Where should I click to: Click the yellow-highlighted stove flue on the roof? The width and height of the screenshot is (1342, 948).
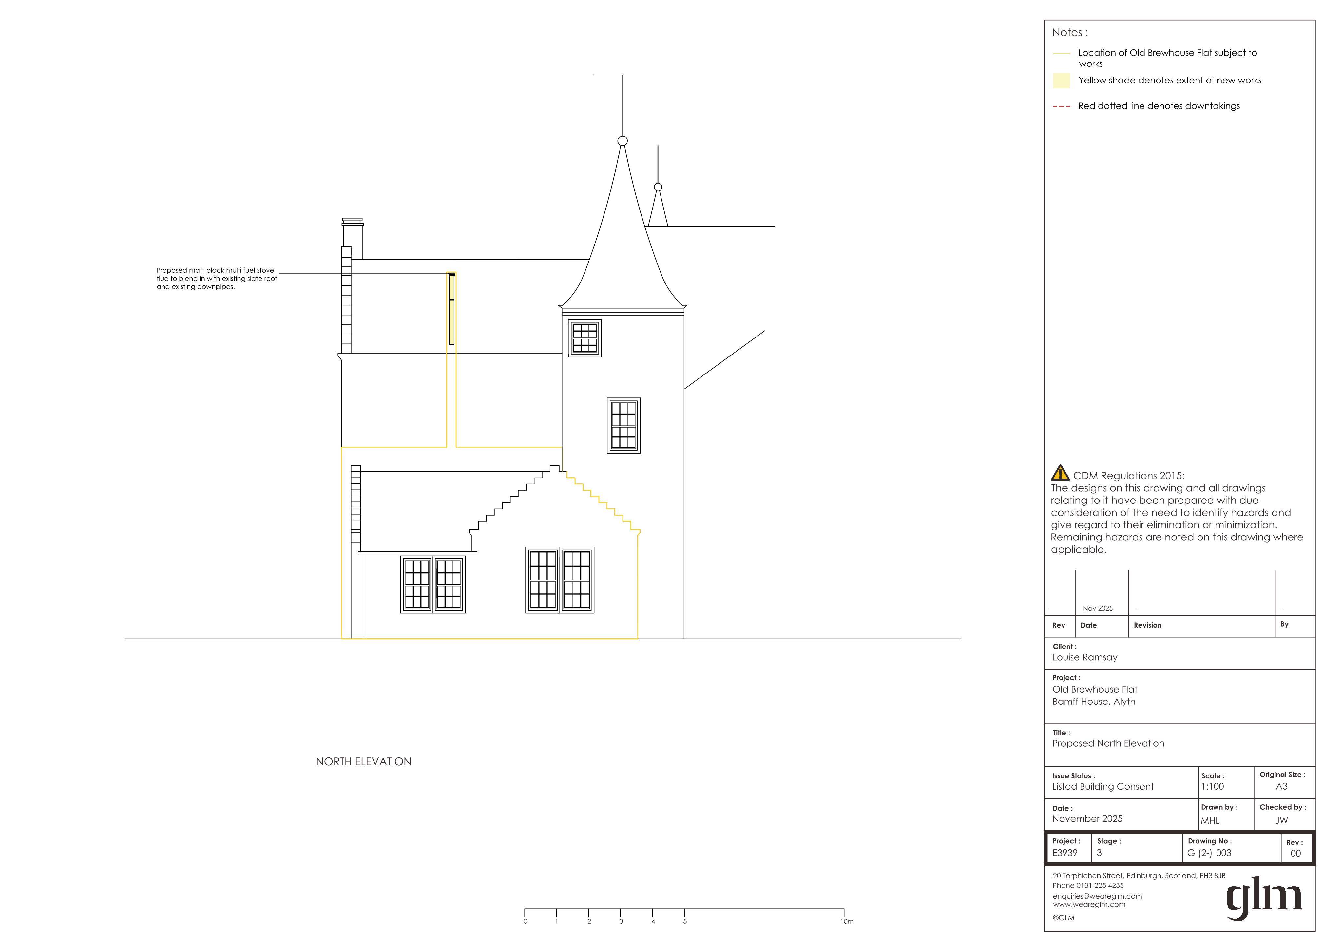click(x=451, y=308)
